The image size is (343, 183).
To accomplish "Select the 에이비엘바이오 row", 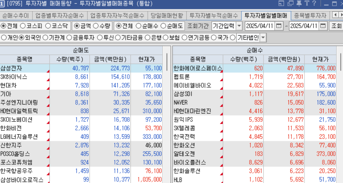I will 254,85.
